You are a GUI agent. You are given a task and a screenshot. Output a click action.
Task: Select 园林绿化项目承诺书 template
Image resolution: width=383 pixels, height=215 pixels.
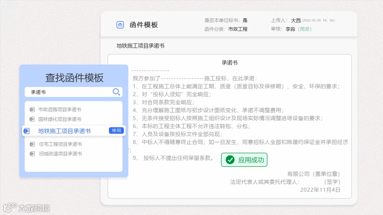(x=60, y=119)
